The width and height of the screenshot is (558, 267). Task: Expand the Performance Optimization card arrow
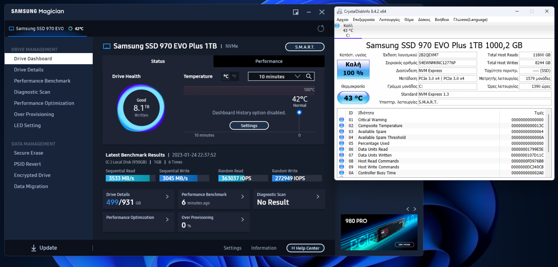(x=167, y=220)
